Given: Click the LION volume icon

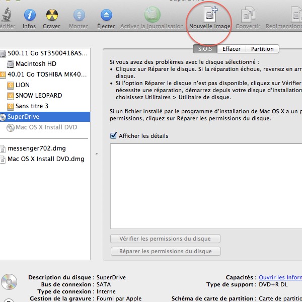Looking at the screenshot, I should (11, 86).
